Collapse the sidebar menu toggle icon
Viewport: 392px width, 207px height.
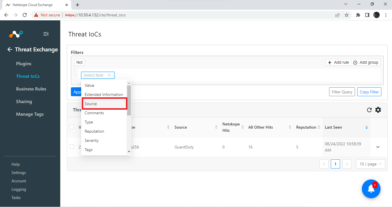(x=46, y=34)
